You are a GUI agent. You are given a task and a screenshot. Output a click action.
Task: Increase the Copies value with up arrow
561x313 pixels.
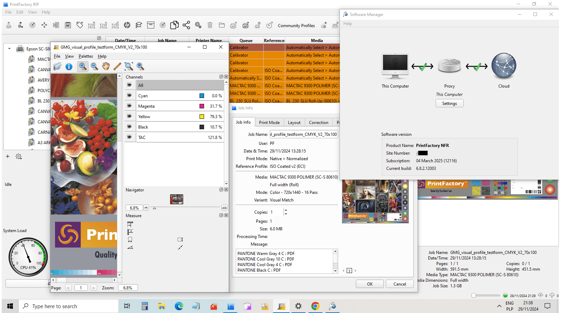(x=286, y=210)
